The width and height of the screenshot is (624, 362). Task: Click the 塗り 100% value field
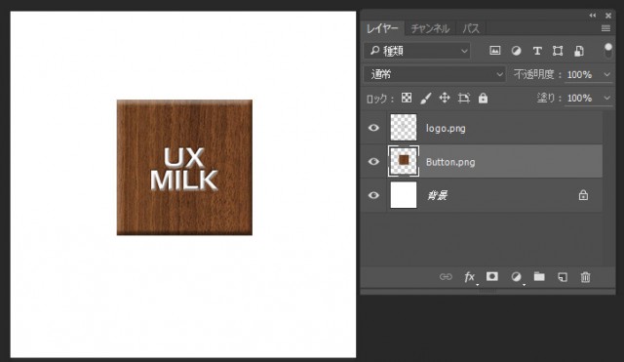click(x=579, y=98)
